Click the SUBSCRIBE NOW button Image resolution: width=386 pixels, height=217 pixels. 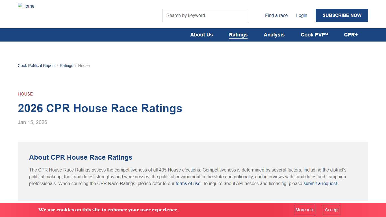[342, 16]
